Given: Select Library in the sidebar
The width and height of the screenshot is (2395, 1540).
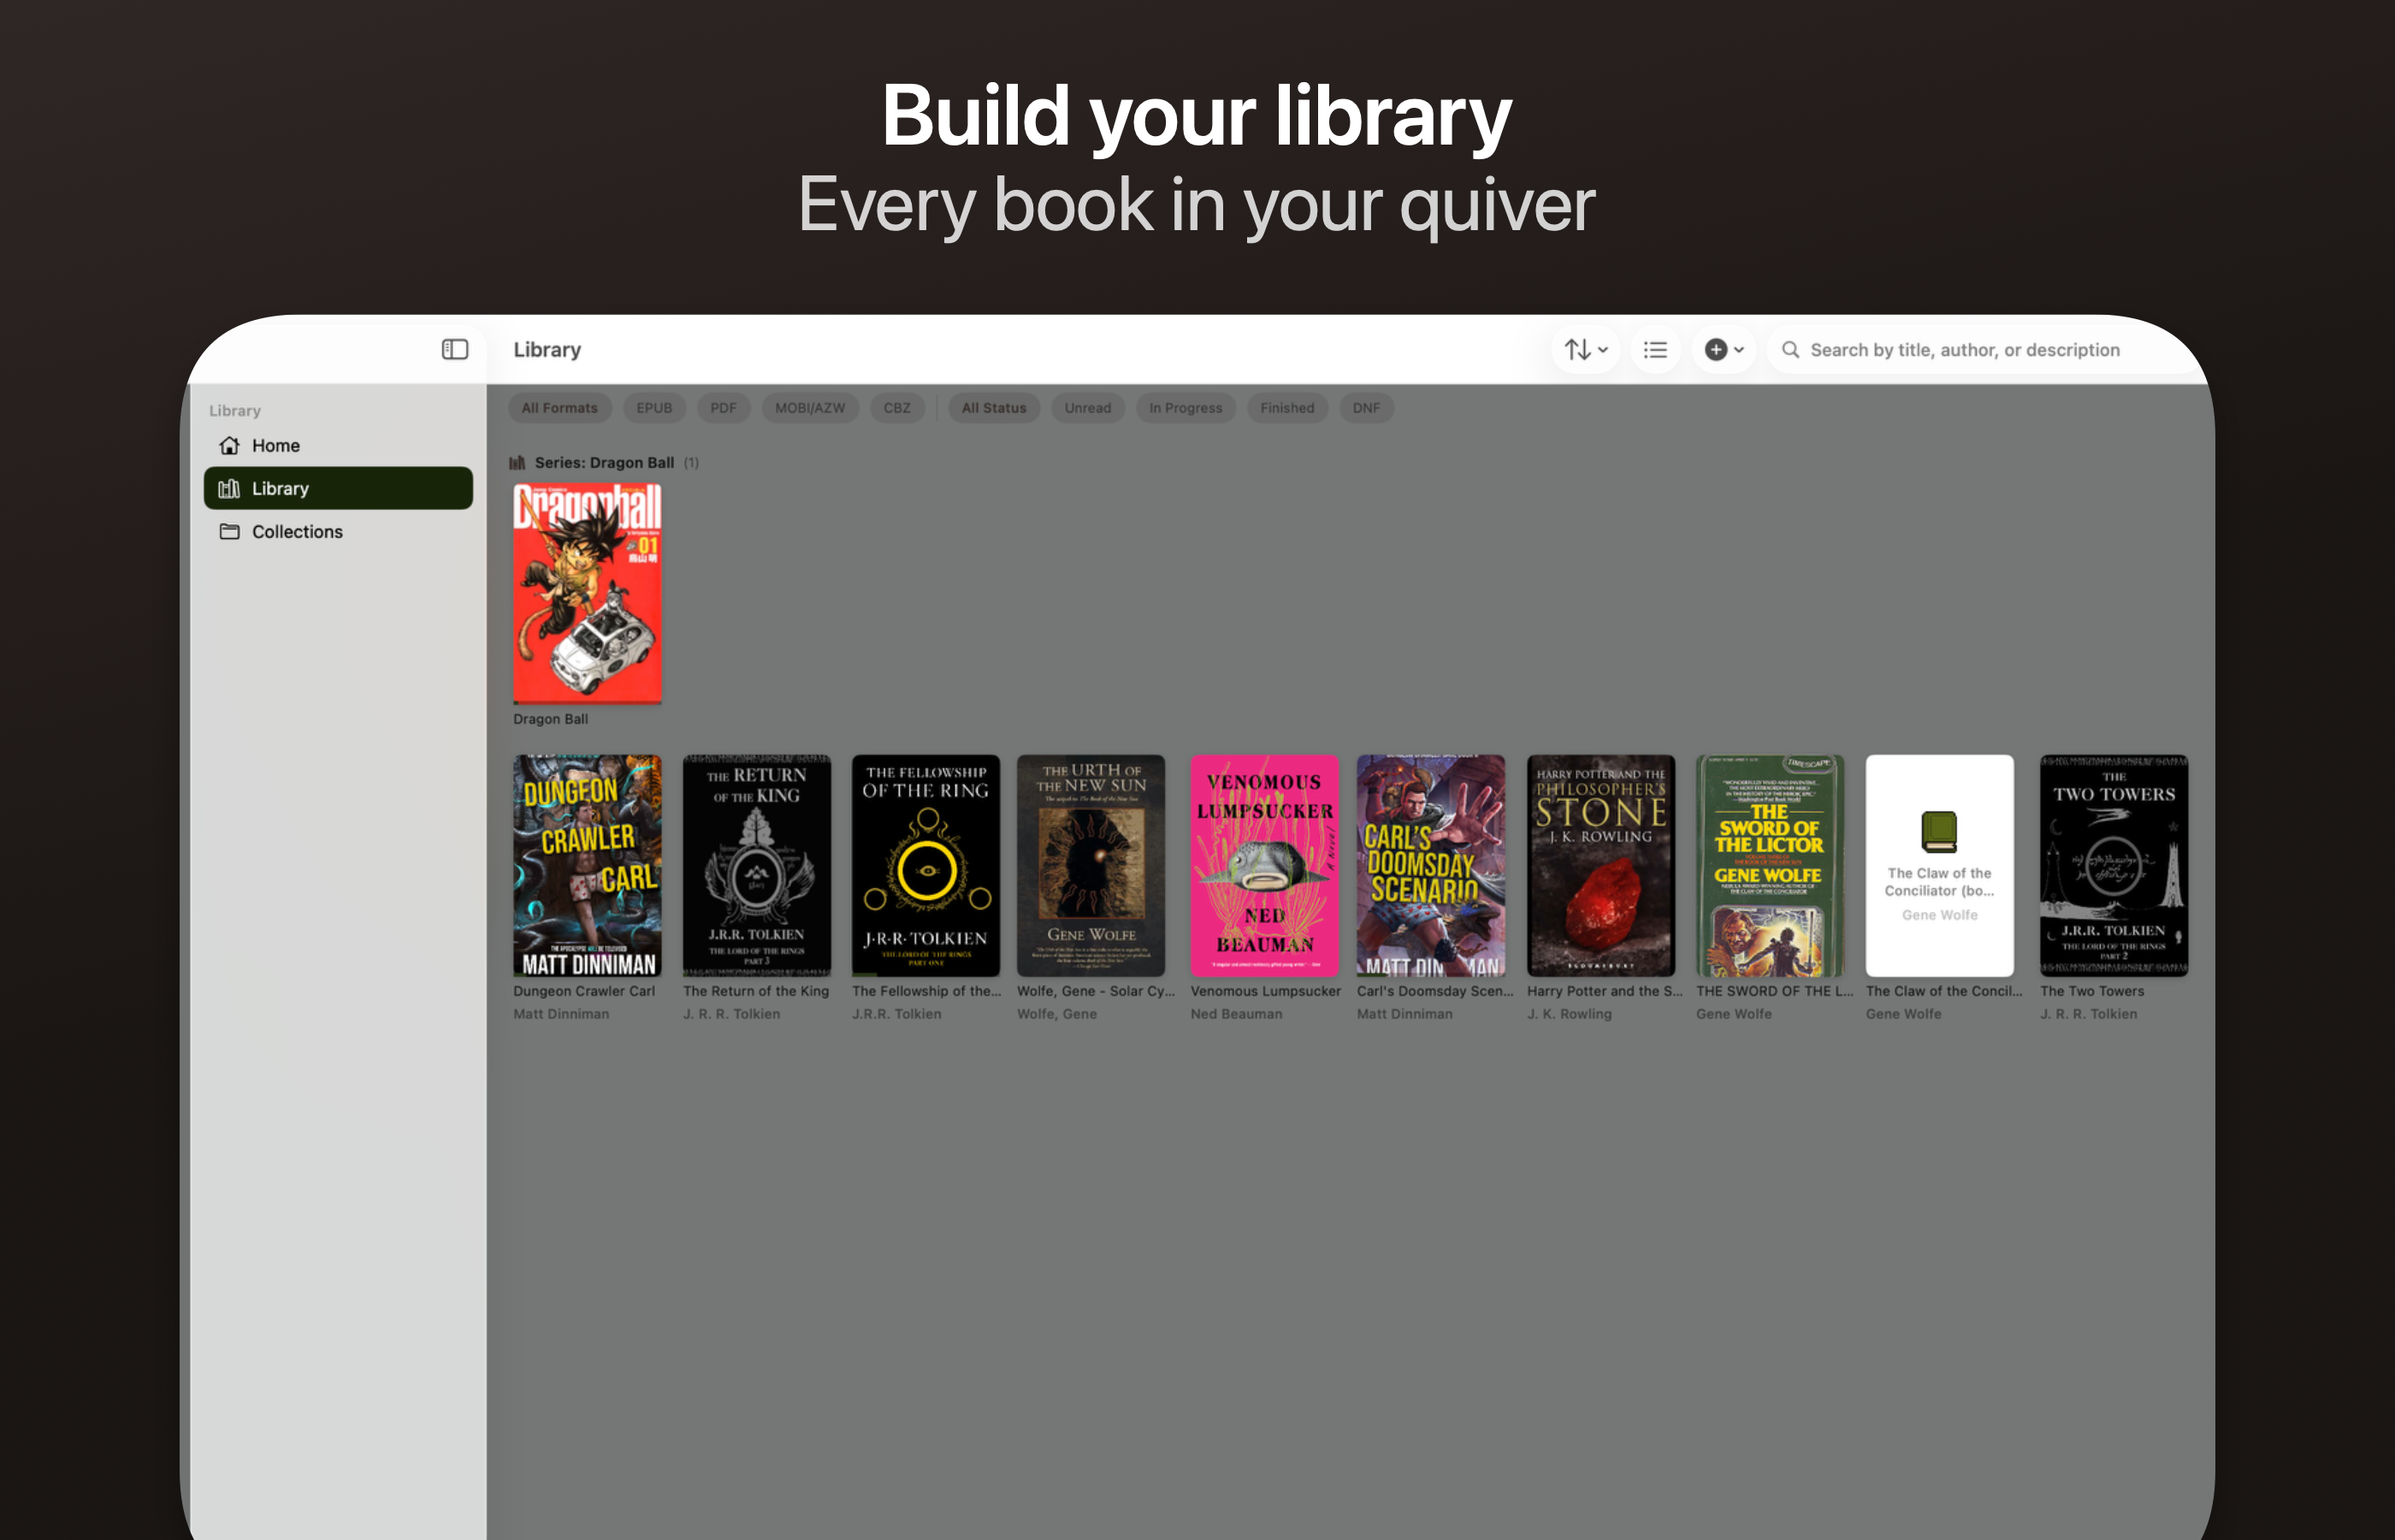Looking at the screenshot, I should tap(338, 488).
